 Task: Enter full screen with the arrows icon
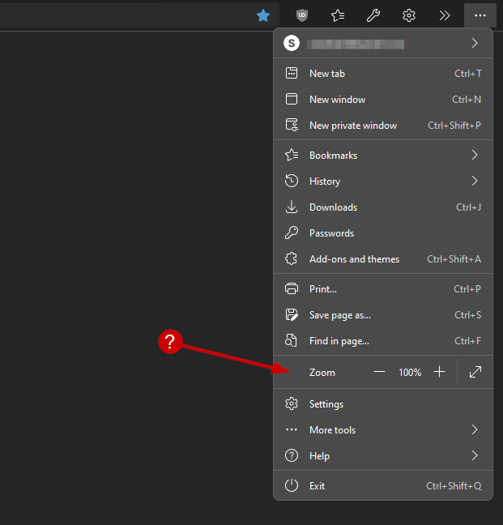coord(475,372)
